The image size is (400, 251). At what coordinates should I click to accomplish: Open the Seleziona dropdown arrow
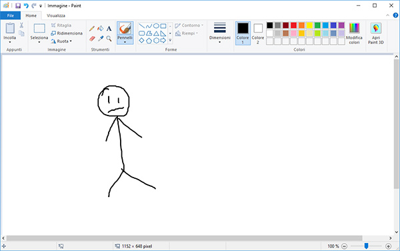39,42
